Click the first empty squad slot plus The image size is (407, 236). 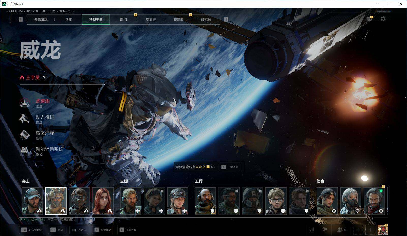click(358, 230)
